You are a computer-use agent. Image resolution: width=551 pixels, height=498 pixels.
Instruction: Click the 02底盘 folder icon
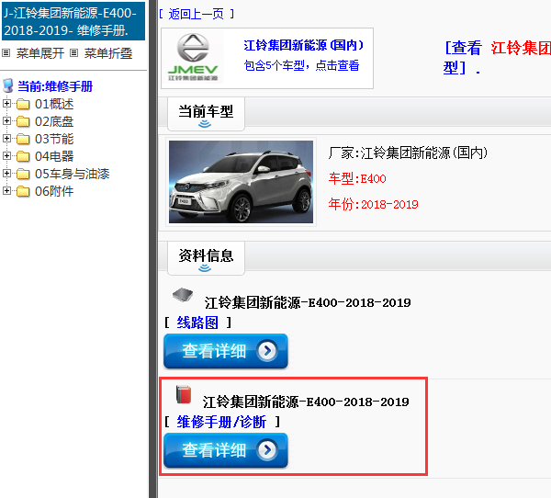click(x=23, y=121)
